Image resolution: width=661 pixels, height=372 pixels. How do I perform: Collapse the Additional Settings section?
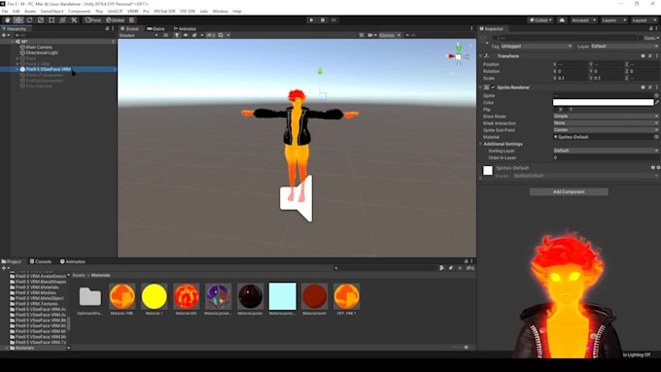480,144
